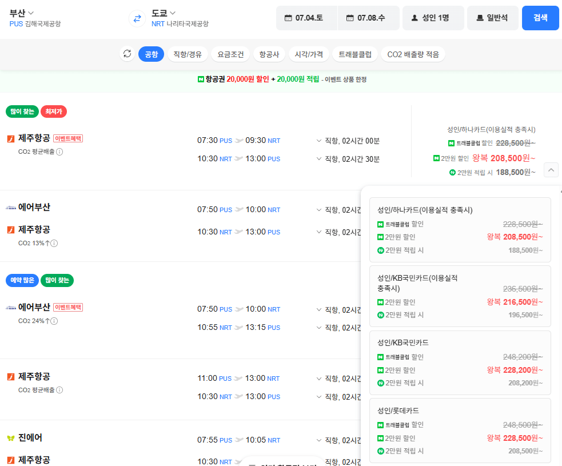Viewport: 562px width, 466px height.
Task: Select 성인/하나카드 price option card
Action: pos(460,230)
